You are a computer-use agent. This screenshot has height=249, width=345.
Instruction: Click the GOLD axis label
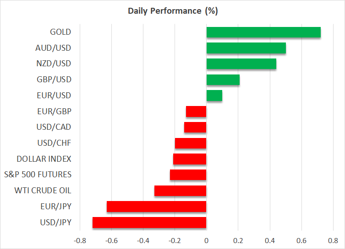pos(60,32)
